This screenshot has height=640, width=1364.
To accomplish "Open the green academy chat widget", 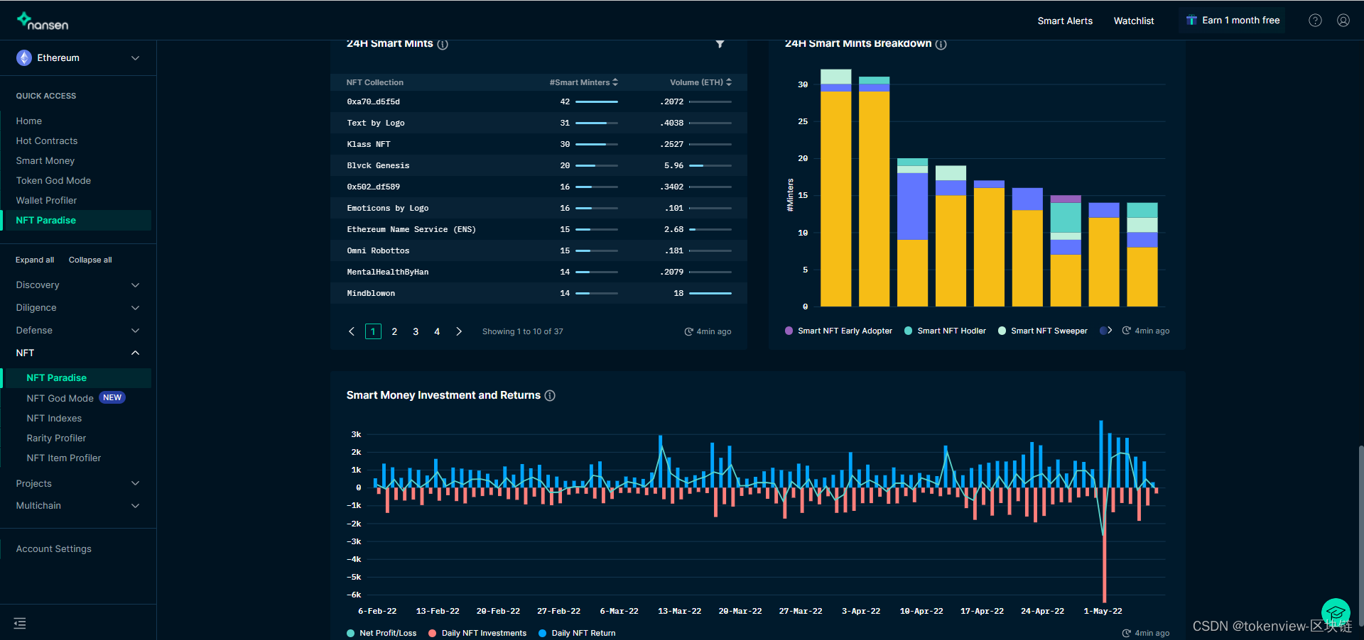I will (x=1336, y=613).
